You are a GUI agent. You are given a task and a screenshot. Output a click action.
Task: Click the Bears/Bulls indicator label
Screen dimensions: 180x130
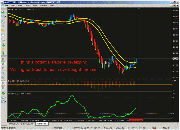(19, 81)
